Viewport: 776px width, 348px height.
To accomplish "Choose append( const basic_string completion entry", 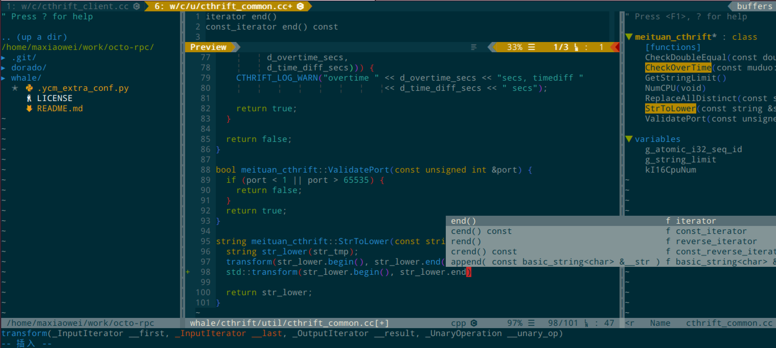I will coord(611,262).
